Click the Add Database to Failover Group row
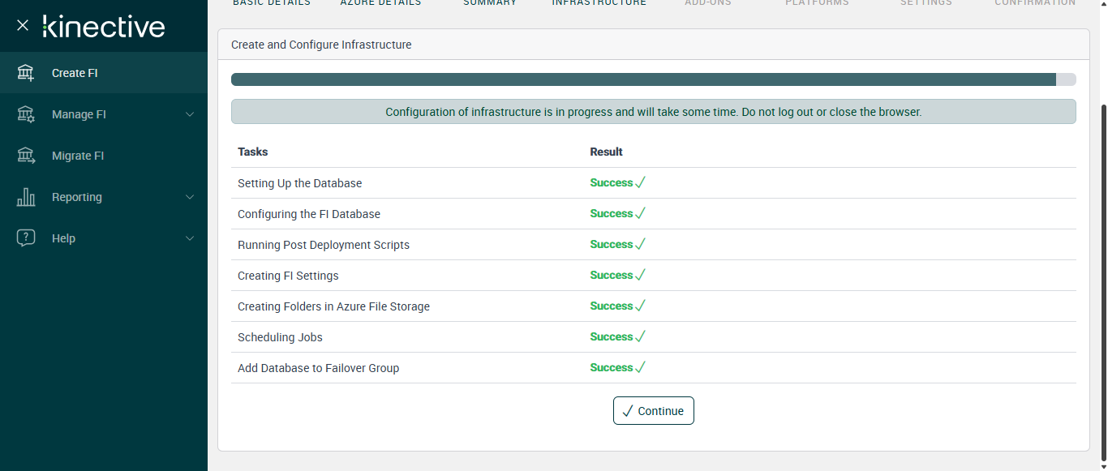This screenshot has height=471, width=1108. [x=318, y=368]
